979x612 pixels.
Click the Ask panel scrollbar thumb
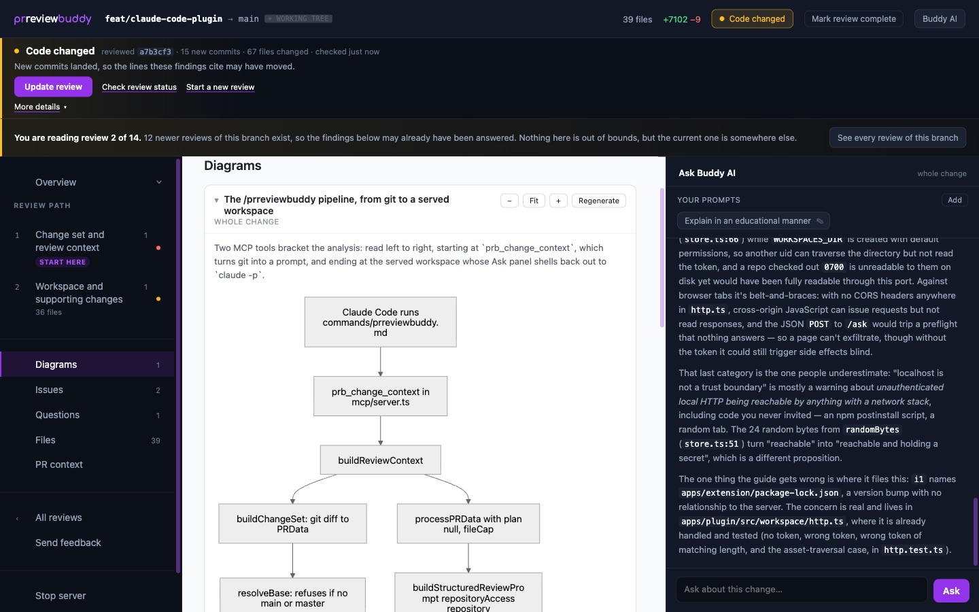[x=976, y=532]
